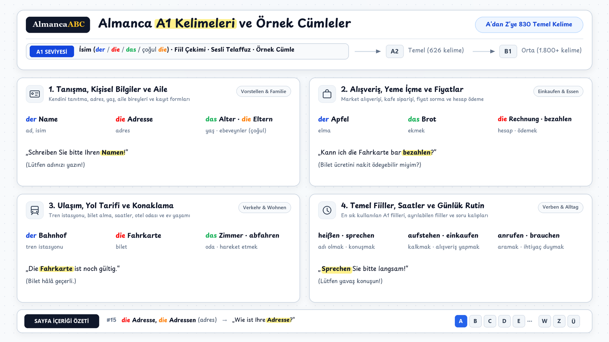The height and width of the screenshot is (342, 609).
Task: Open A'dan Z'ye 830 Temel Kelime link
Action: [x=529, y=25]
